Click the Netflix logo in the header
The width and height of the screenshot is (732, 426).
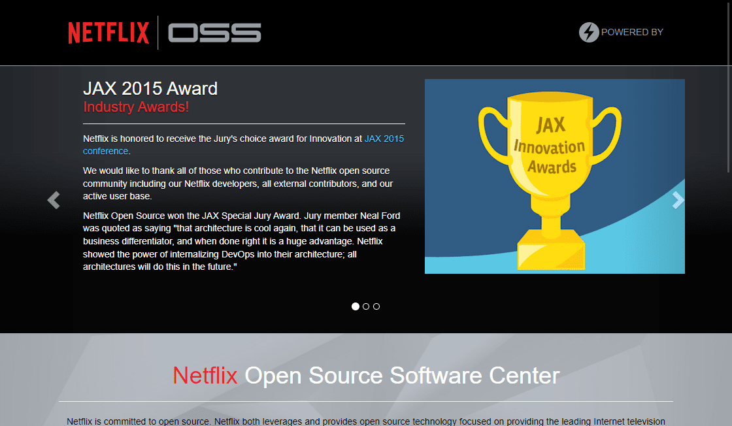point(108,32)
